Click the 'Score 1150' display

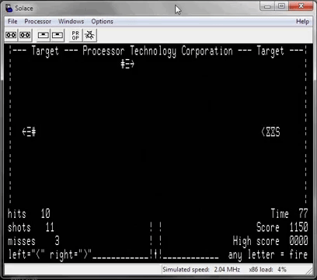[282, 227]
